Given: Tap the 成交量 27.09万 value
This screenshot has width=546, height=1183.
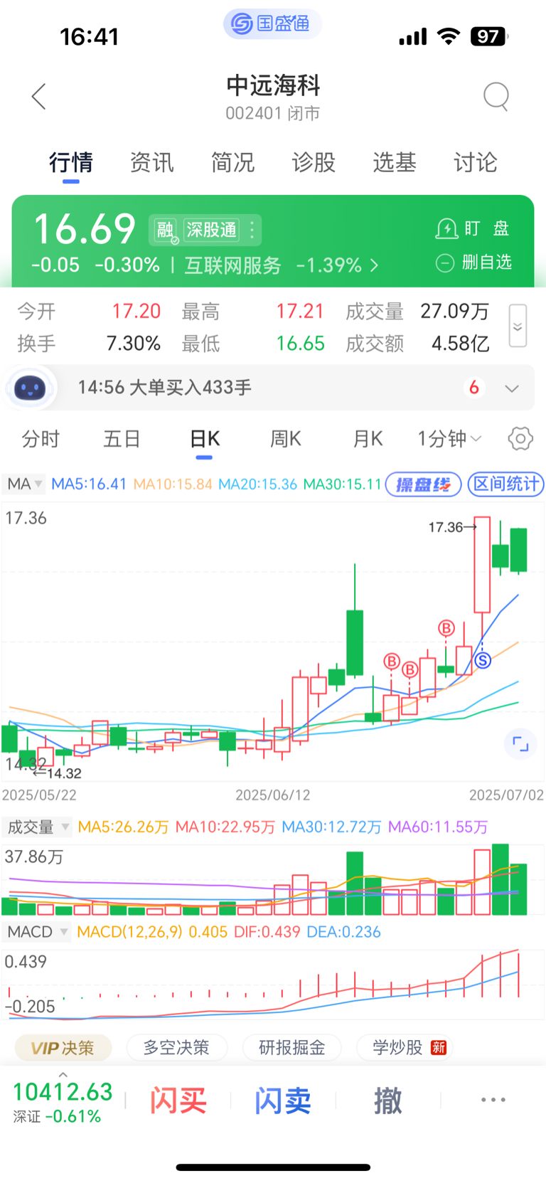Looking at the screenshot, I should [455, 312].
